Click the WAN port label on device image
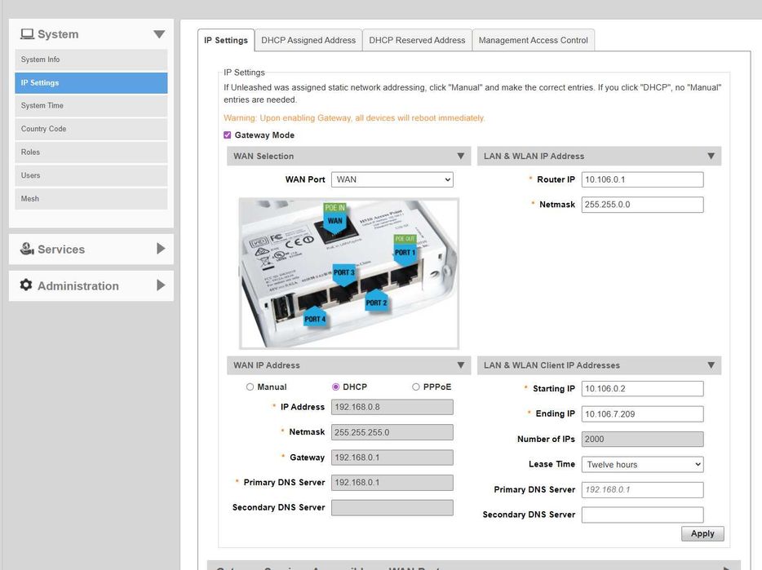The height and width of the screenshot is (570, 762). click(x=334, y=221)
